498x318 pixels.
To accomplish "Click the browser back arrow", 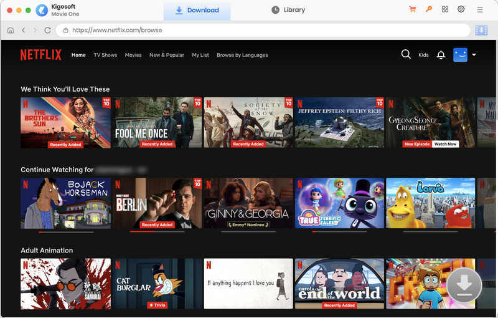I will [23, 30].
